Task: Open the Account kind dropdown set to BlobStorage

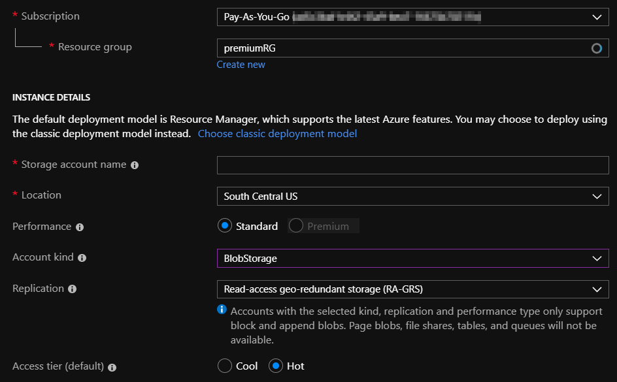Action: (x=412, y=259)
